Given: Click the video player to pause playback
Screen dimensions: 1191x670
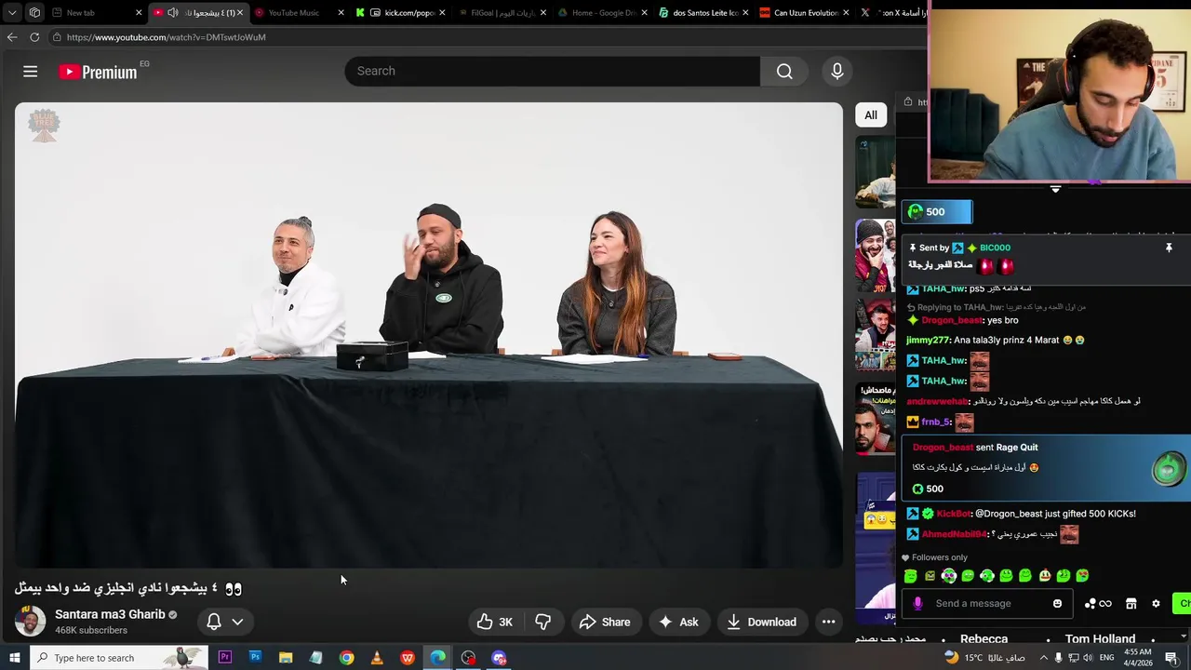Looking at the screenshot, I should 428,335.
